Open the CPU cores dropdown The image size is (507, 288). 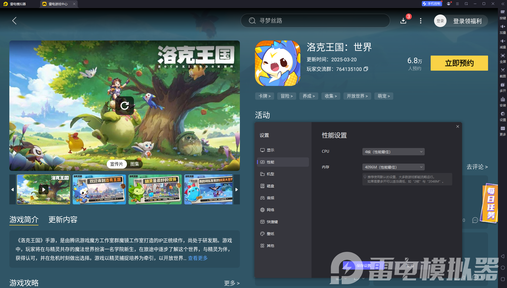(393, 152)
